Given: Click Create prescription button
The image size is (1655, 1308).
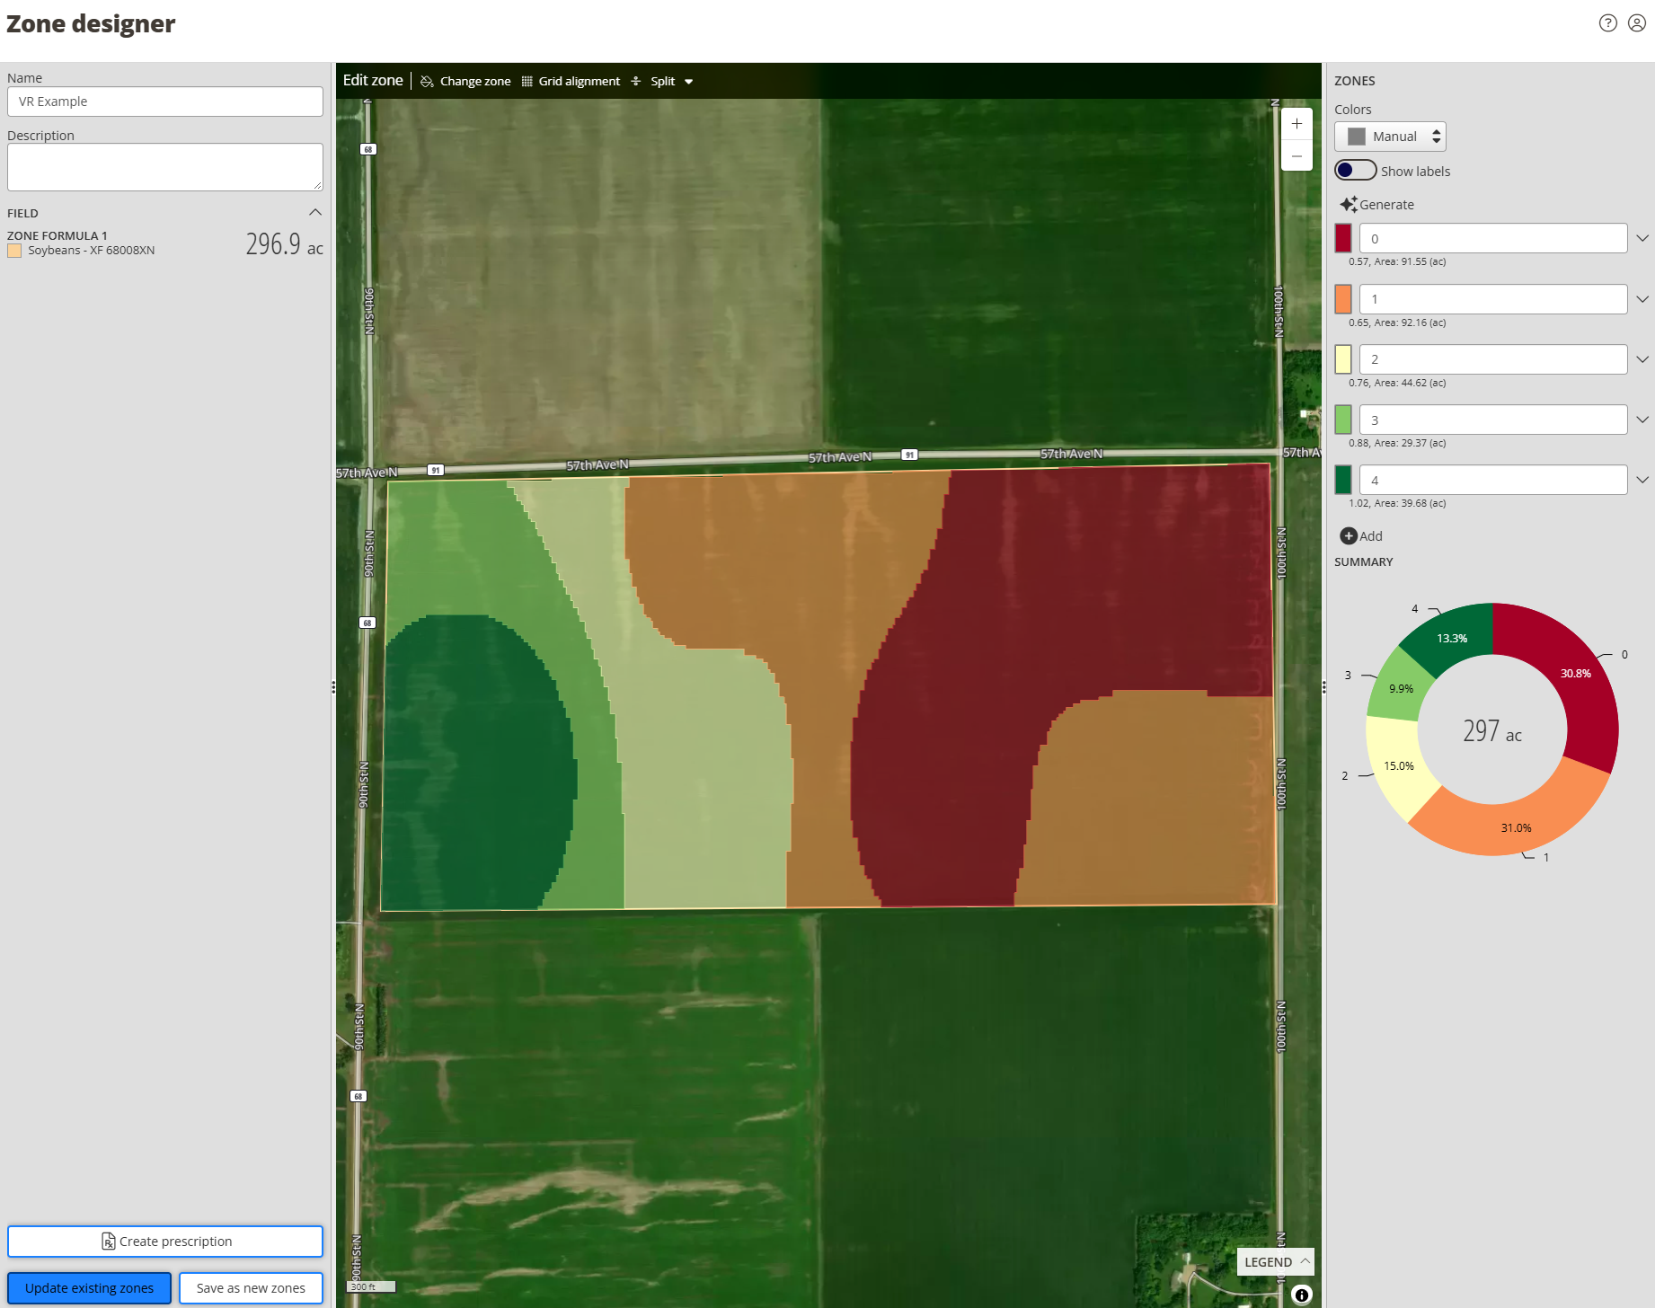Looking at the screenshot, I should 165,1242.
